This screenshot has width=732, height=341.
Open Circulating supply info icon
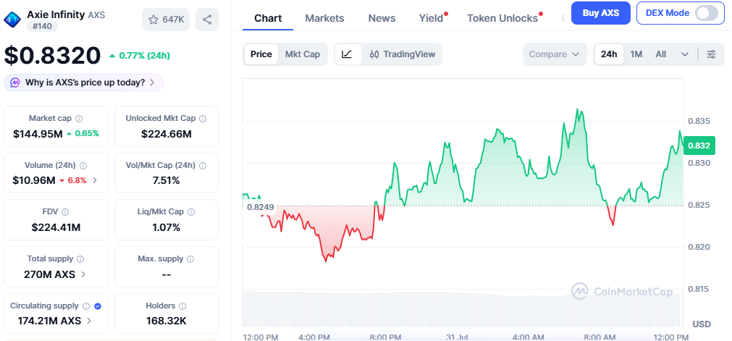(86, 306)
